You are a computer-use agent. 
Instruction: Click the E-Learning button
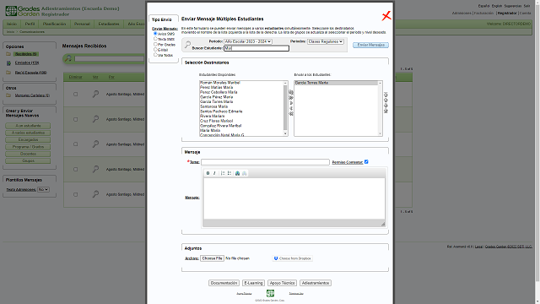253,283
